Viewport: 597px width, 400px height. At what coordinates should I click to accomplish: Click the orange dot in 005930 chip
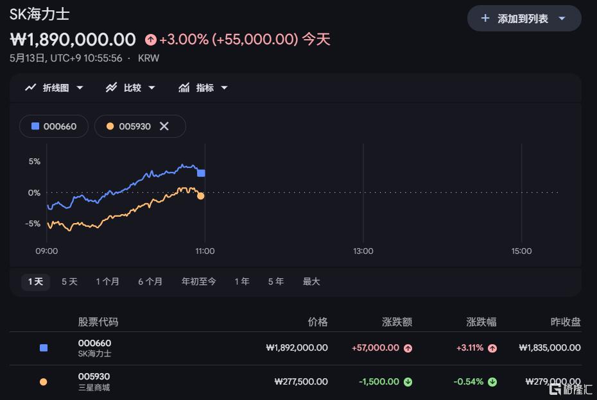(x=110, y=126)
